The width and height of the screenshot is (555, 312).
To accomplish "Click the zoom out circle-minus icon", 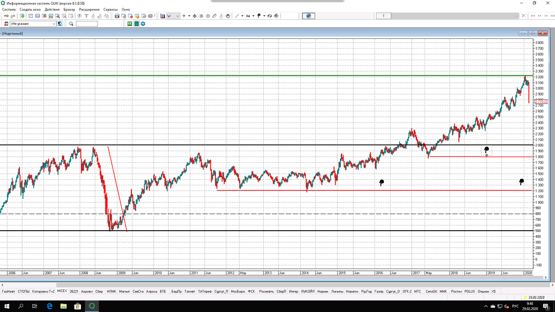I will click(x=208, y=16).
